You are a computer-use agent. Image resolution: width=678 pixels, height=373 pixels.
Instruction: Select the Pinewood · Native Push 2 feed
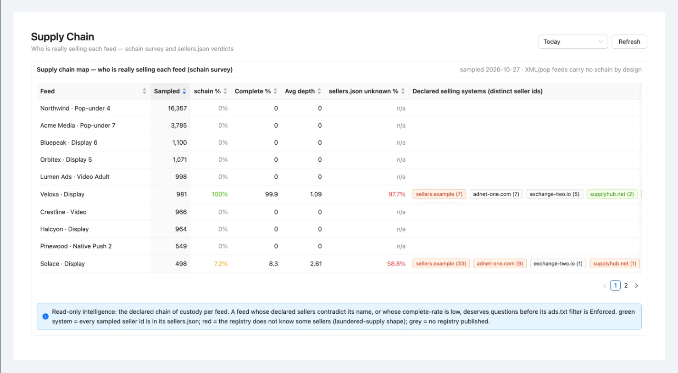(76, 246)
